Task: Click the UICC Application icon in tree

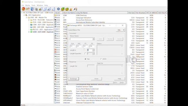Action: pyautogui.click(x=26, y=15)
